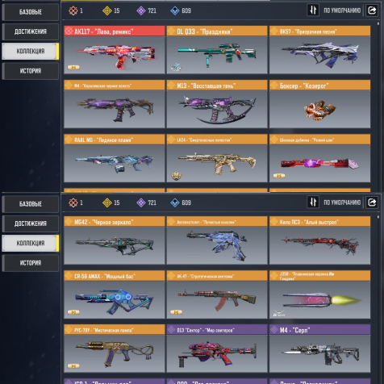Select the КОЛЛЕКЦИЯ tab beside the AK117 card
This screenshot has height=384, width=384.
point(31,51)
